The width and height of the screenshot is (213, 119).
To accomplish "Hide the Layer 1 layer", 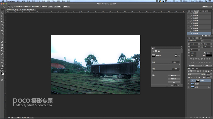I will [x=189, y=84].
